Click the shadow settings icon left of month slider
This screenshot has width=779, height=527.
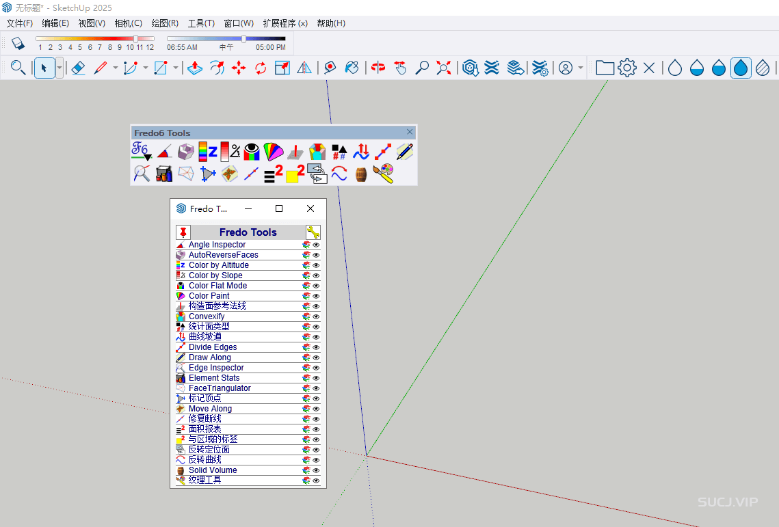(18, 43)
